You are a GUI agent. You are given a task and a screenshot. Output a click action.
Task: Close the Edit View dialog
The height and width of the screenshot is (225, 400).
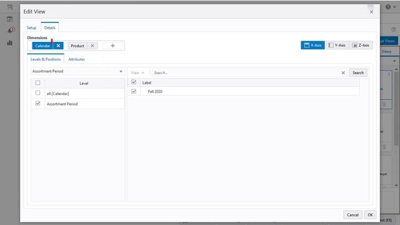click(x=371, y=12)
